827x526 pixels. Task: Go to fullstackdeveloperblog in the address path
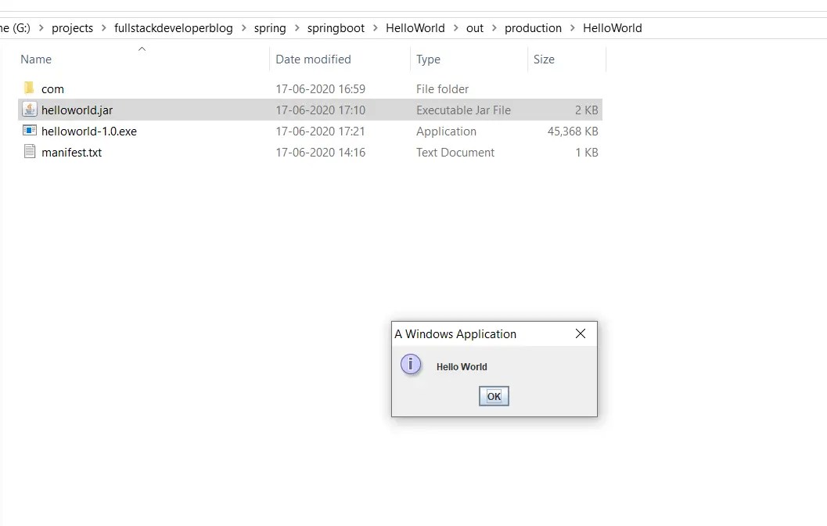point(174,28)
